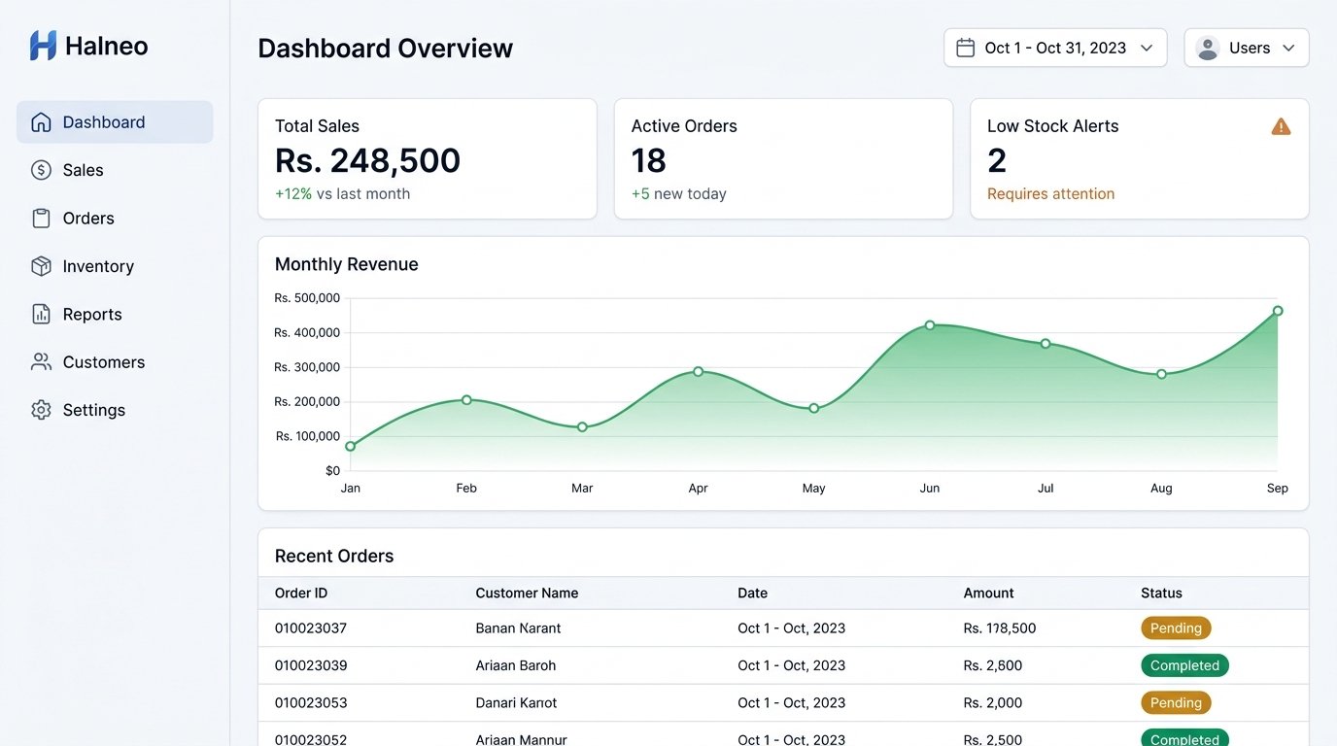Click the Customer Name column header

coord(527,593)
